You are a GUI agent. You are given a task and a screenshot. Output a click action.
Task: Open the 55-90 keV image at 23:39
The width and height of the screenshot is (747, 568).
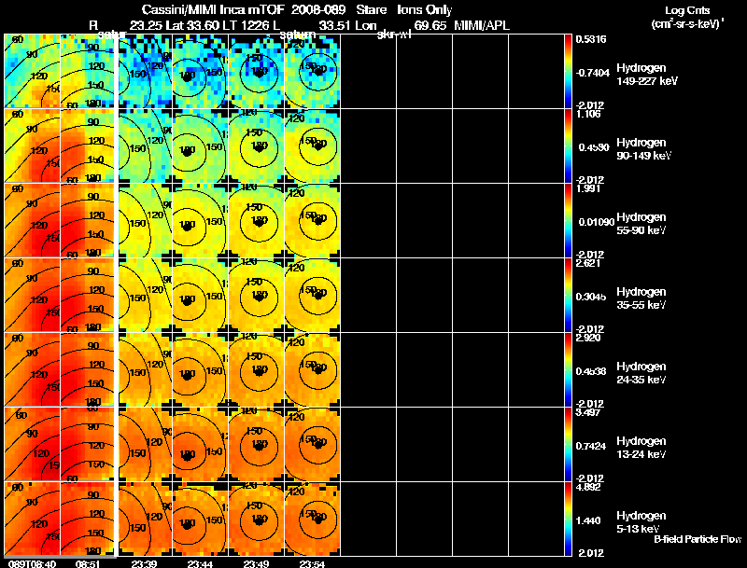point(145,220)
